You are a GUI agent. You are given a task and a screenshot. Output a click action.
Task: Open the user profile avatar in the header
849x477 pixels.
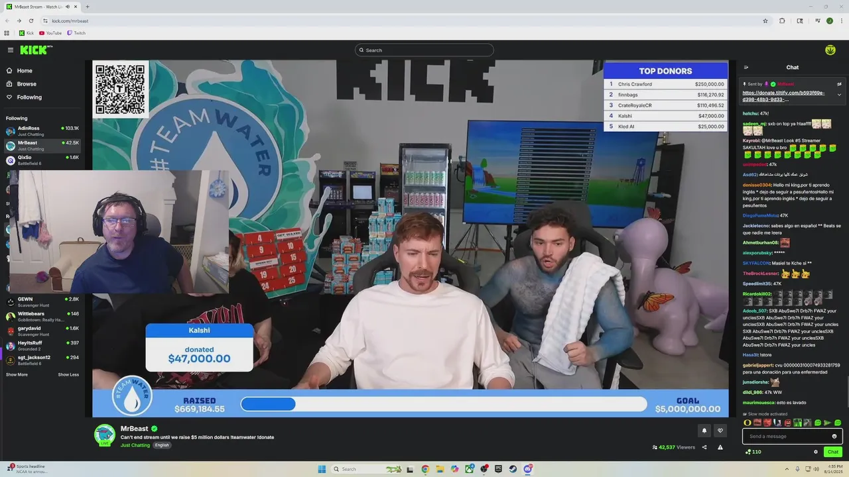click(x=830, y=50)
